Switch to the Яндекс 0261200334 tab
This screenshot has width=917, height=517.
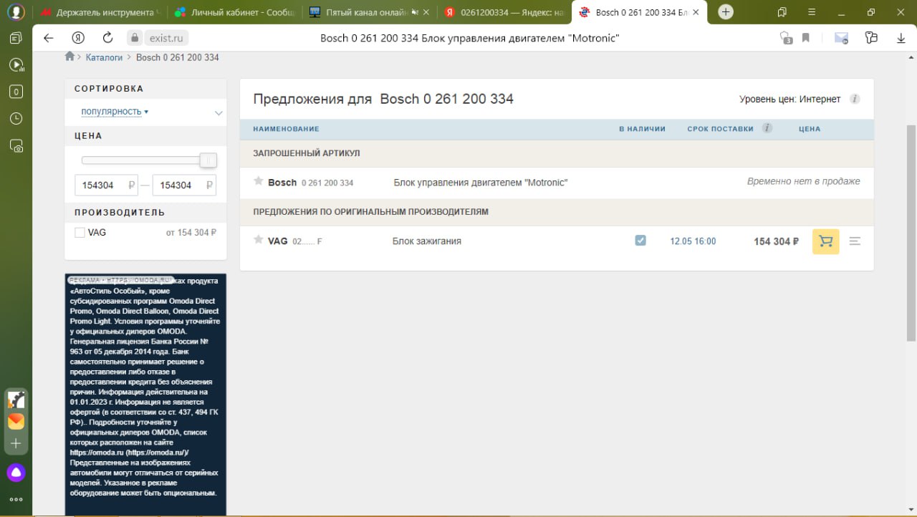coord(503,12)
